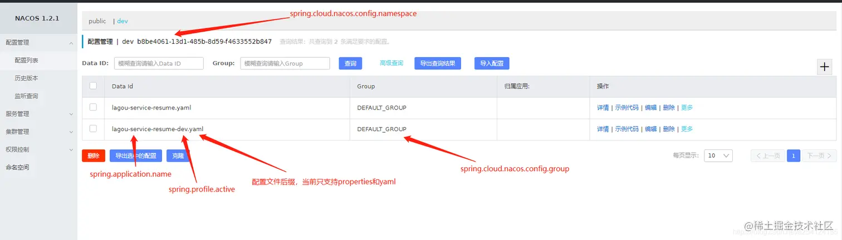This screenshot has width=842, height=240.
Task: Click DEFAULT_GROUP in lagou-service-resume.yaml row
Action: [x=381, y=108]
